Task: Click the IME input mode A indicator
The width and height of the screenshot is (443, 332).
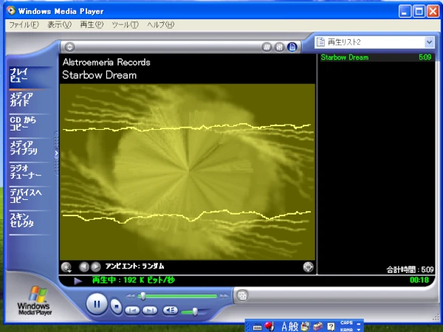Action: 284,327
